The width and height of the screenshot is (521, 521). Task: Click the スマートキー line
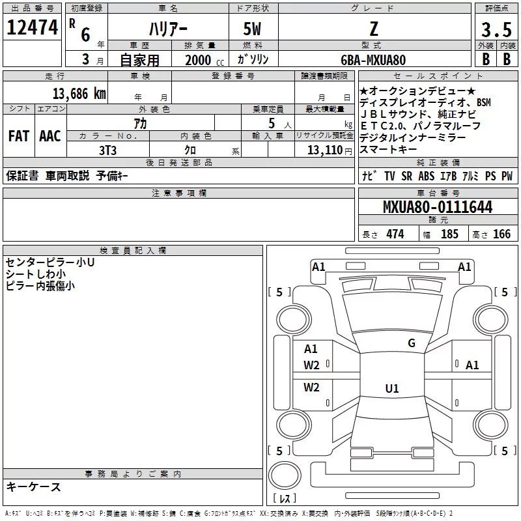click(388, 149)
